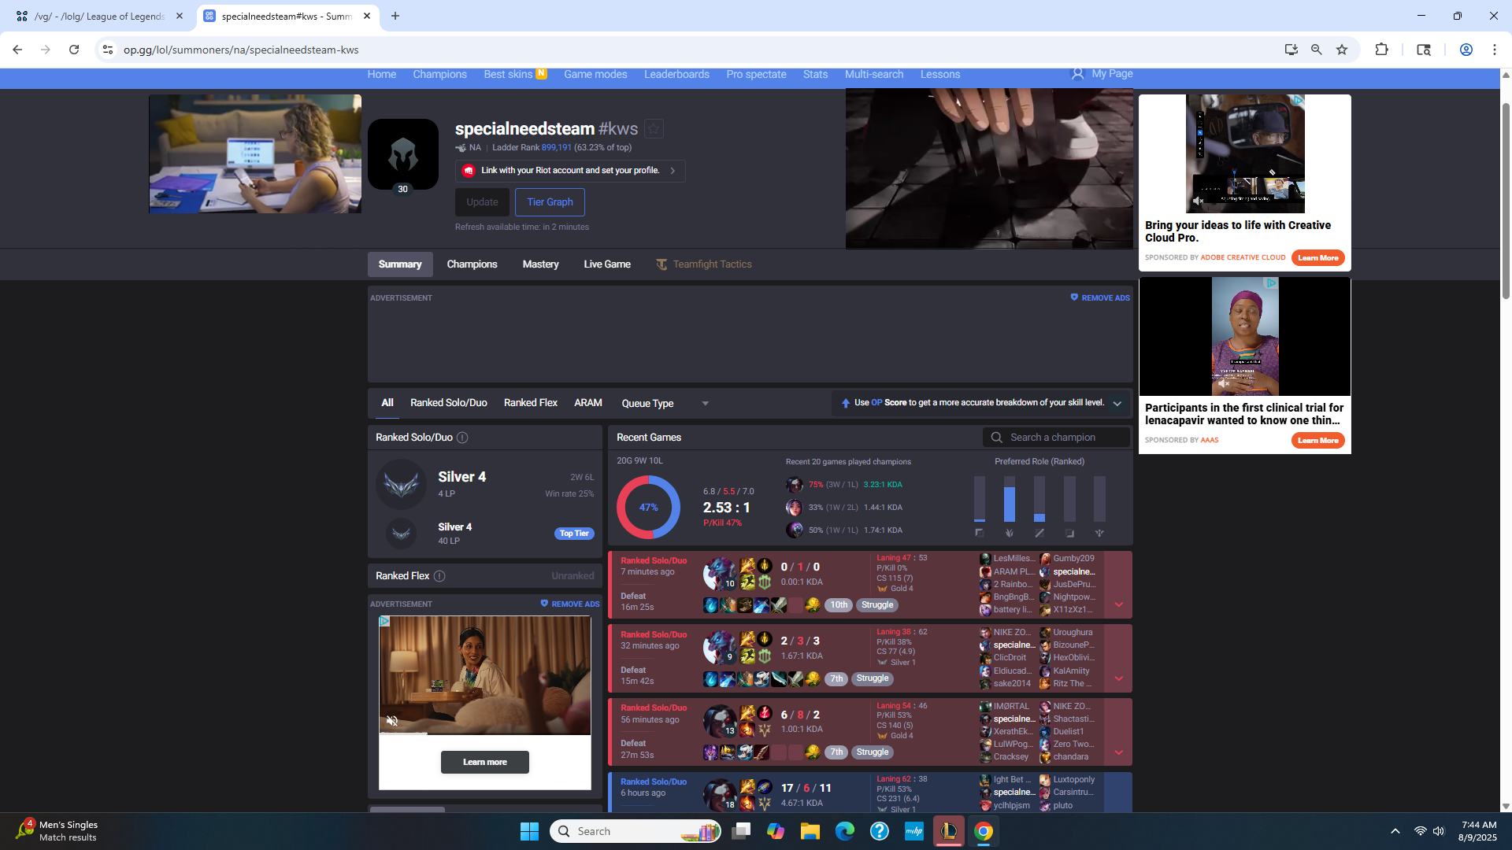Viewport: 1512px width, 850px height.
Task: Select the Ranked Flex filter tab
Action: (x=531, y=403)
